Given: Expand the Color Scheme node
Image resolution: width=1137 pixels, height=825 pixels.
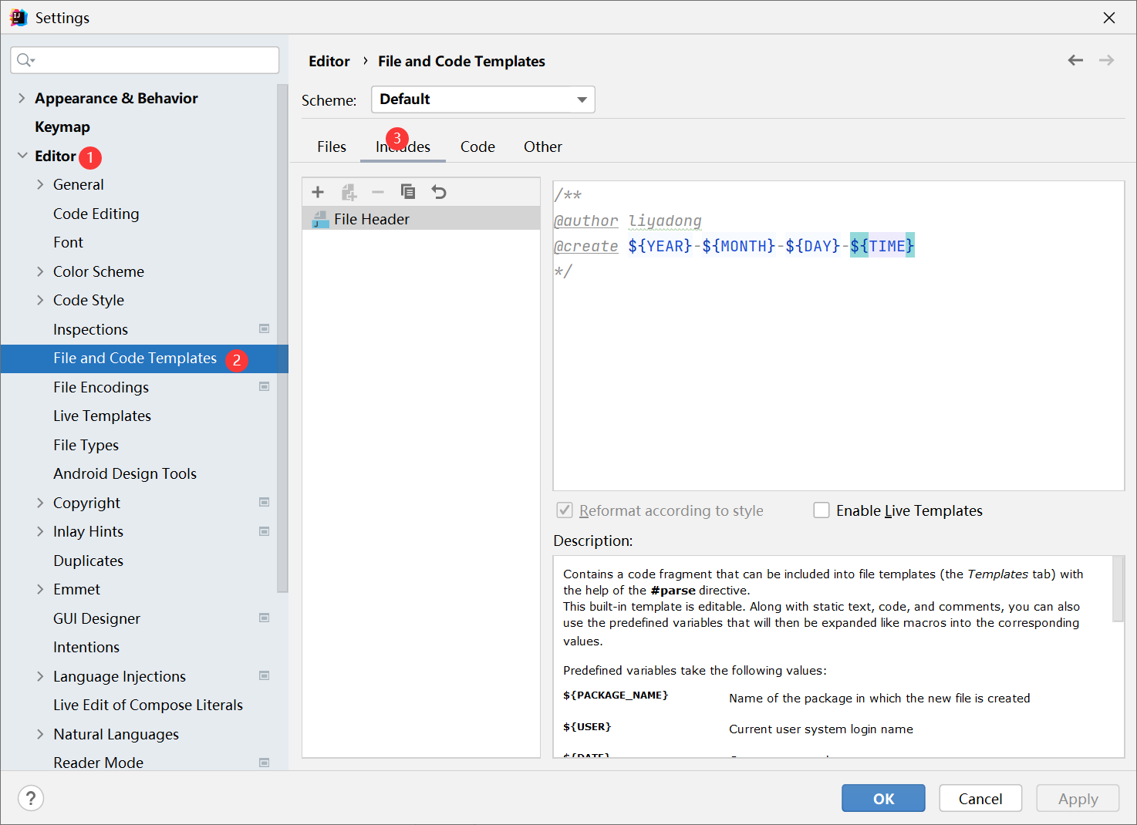Looking at the screenshot, I should pyautogui.click(x=40, y=271).
